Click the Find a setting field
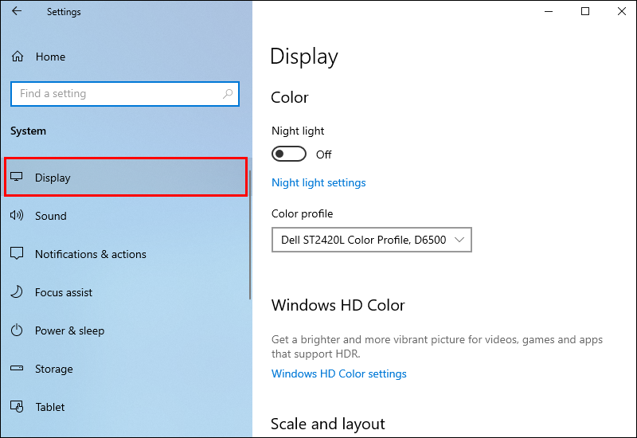Image resolution: width=637 pixels, height=438 pixels. click(x=125, y=94)
